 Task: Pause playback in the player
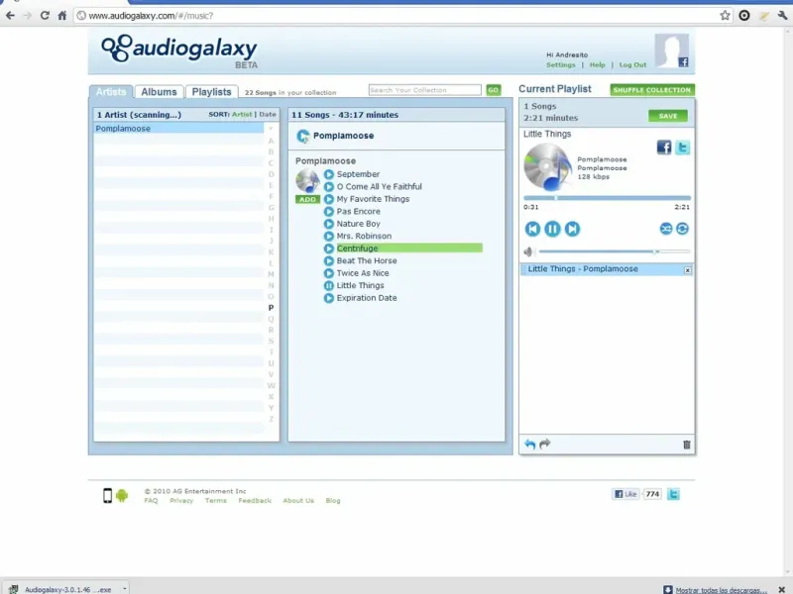552,229
